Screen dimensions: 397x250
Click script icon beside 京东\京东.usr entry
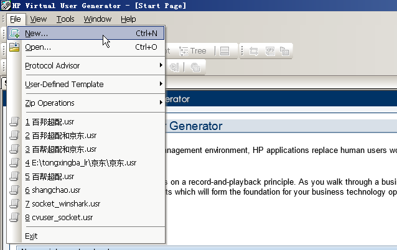(14, 163)
